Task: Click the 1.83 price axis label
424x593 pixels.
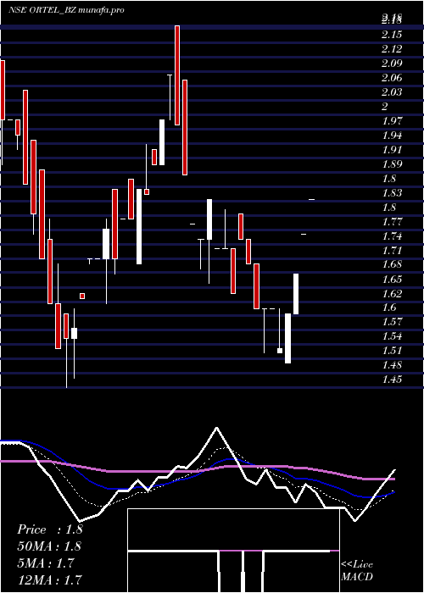Action: tap(392, 192)
